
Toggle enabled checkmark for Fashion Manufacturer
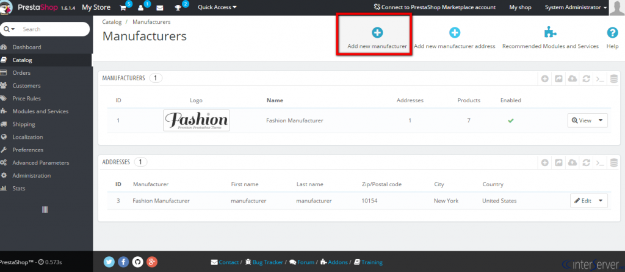coord(511,120)
